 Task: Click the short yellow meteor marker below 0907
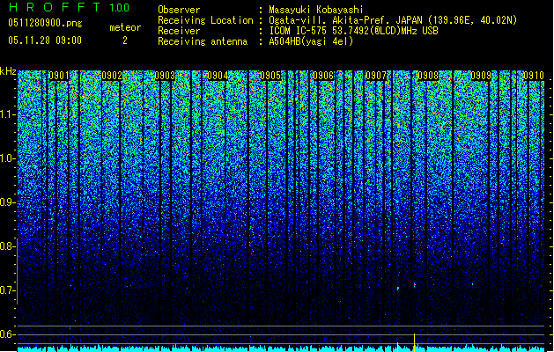(397, 347)
